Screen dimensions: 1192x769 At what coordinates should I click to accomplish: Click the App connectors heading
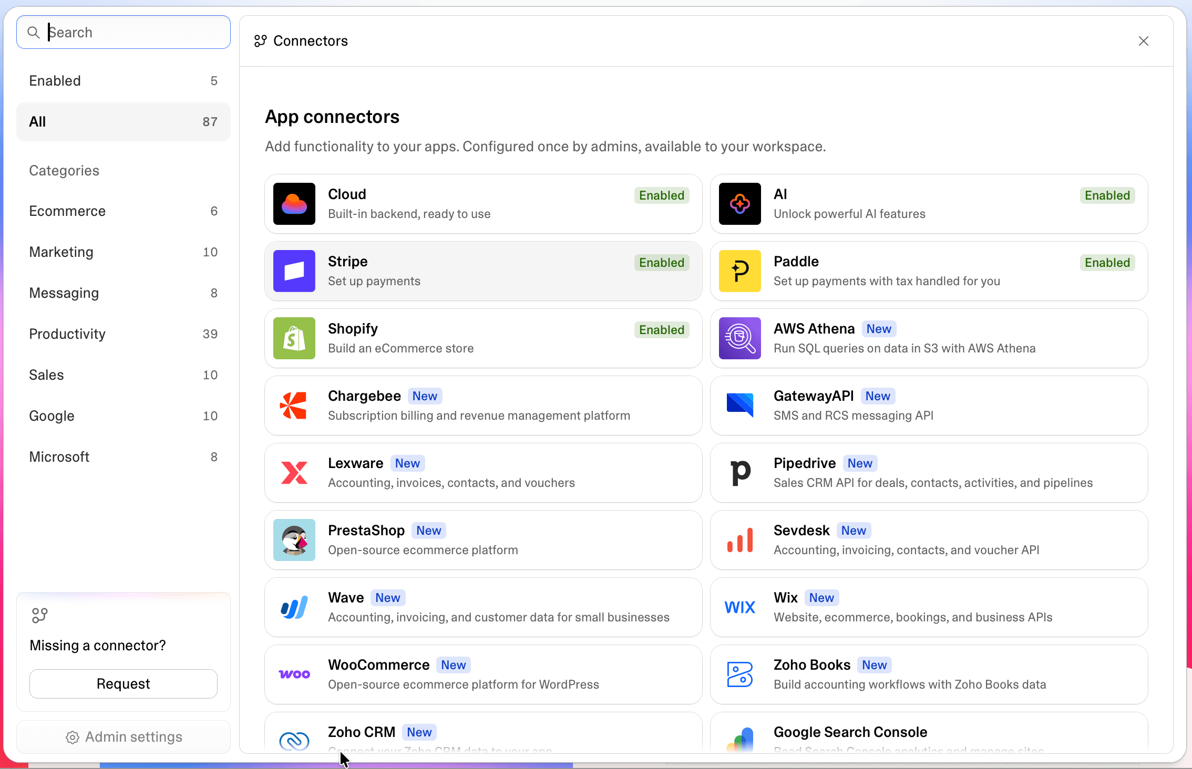pos(332,117)
